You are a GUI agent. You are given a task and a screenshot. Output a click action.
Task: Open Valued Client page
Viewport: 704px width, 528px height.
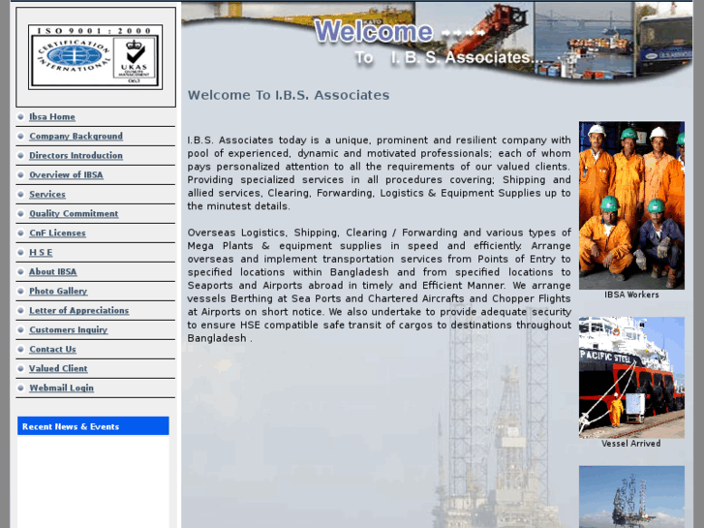coord(58,368)
